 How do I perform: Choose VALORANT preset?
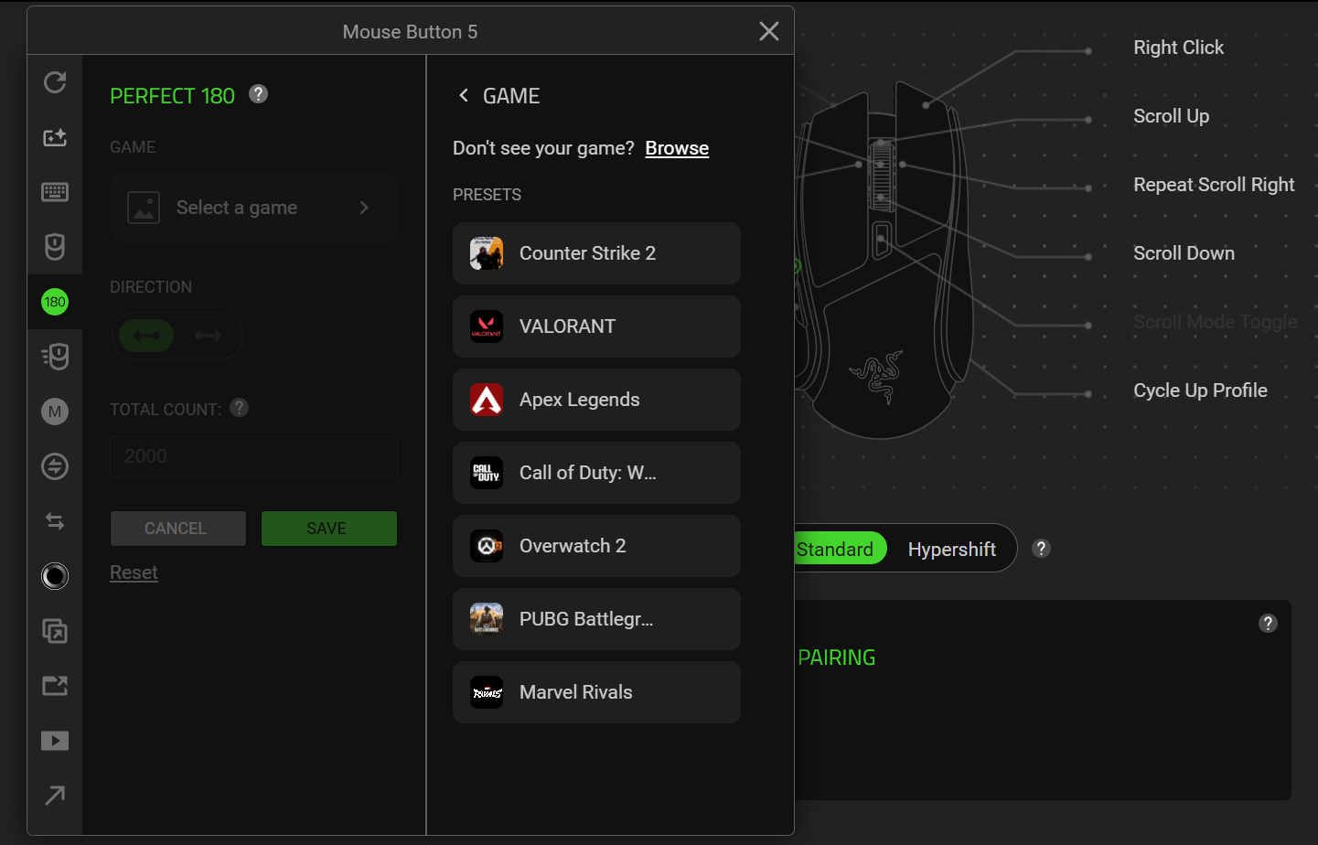(596, 326)
